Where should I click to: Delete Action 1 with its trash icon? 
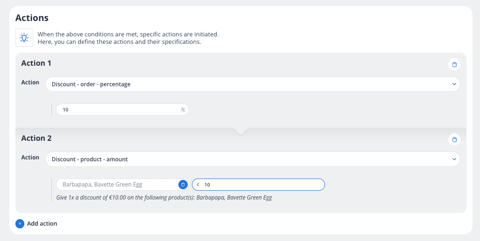(x=454, y=64)
